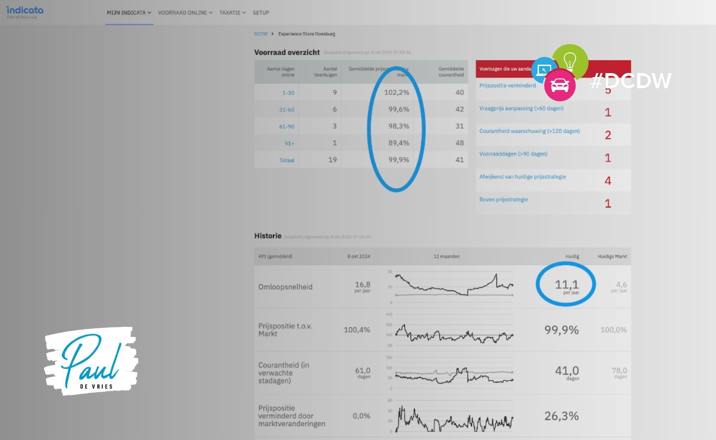Click the blue laptop icon
The image size is (716, 440).
543,69
